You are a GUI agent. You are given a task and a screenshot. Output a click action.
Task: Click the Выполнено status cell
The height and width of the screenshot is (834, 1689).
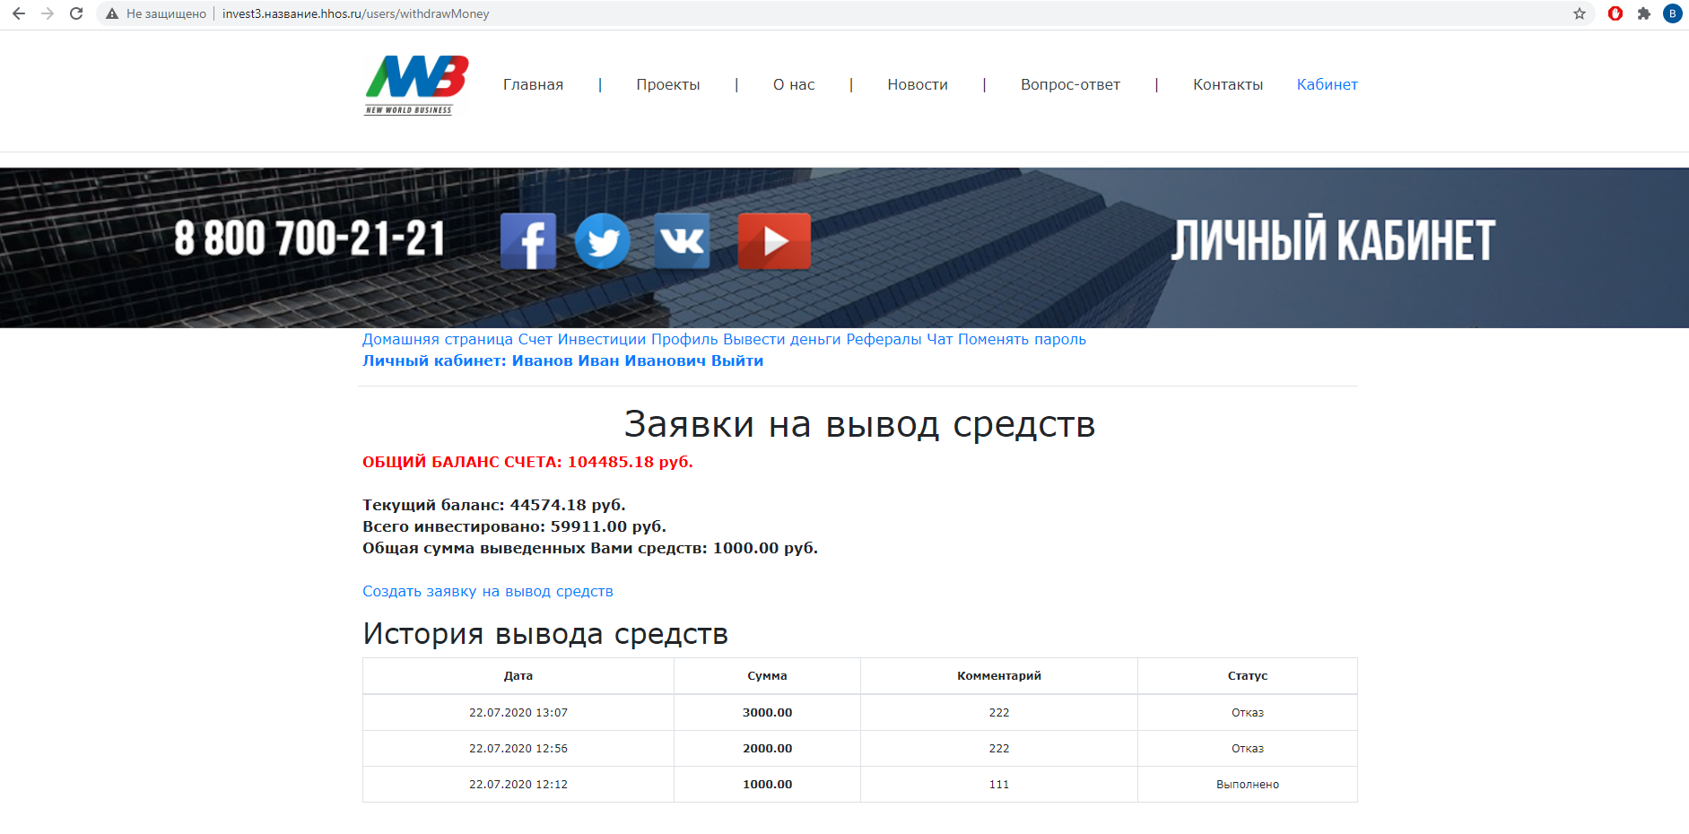(x=1248, y=785)
